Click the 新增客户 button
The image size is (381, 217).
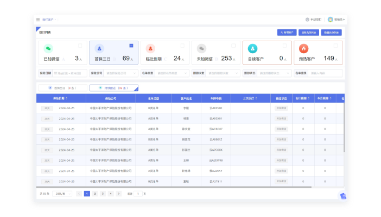(287, 33)
